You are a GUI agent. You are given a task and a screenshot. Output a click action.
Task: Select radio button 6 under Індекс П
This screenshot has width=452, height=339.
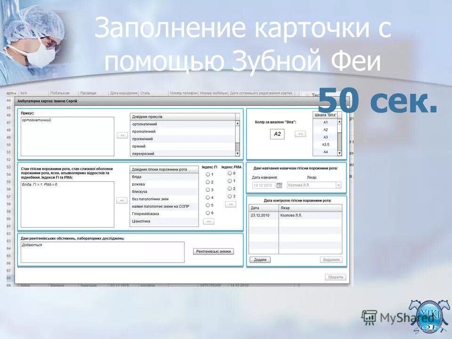click(208, 213)
